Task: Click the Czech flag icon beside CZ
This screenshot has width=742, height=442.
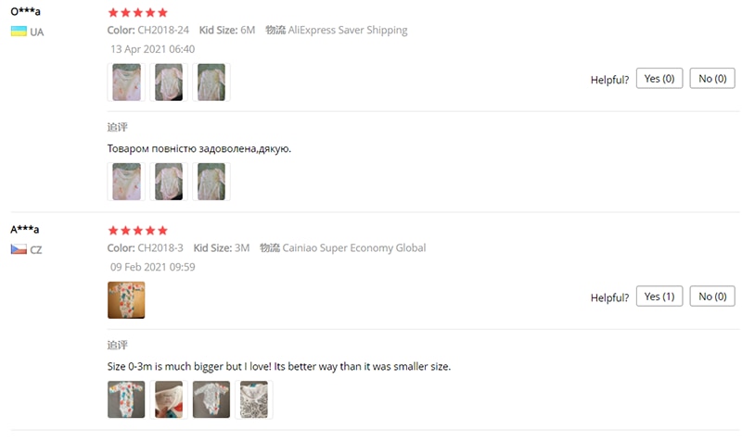Action: coord(19,249)
